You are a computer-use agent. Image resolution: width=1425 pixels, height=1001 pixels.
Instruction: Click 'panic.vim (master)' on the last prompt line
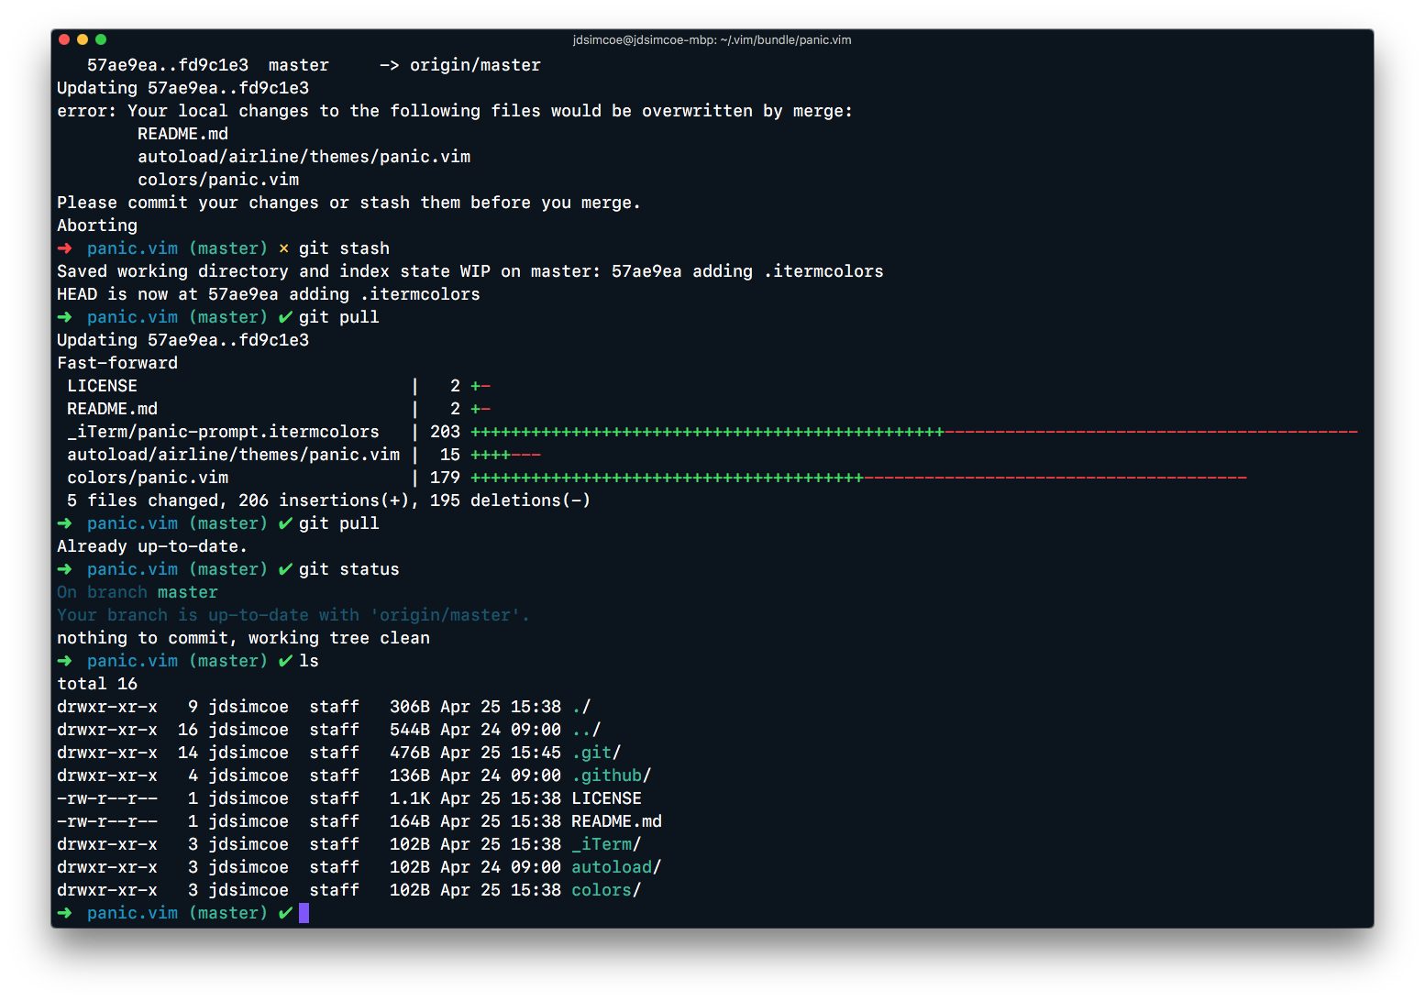point(177,913)
